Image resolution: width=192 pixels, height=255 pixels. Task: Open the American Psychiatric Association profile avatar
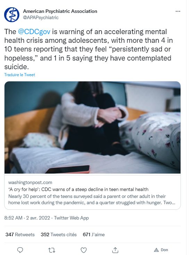tap(12, 15)
